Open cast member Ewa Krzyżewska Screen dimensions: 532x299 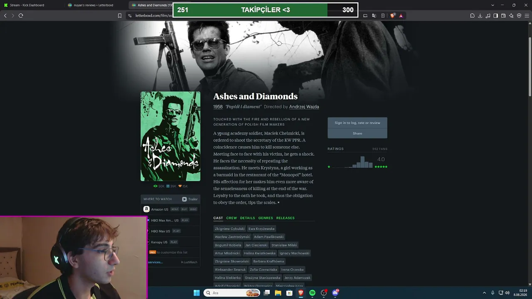click(261, 229)
